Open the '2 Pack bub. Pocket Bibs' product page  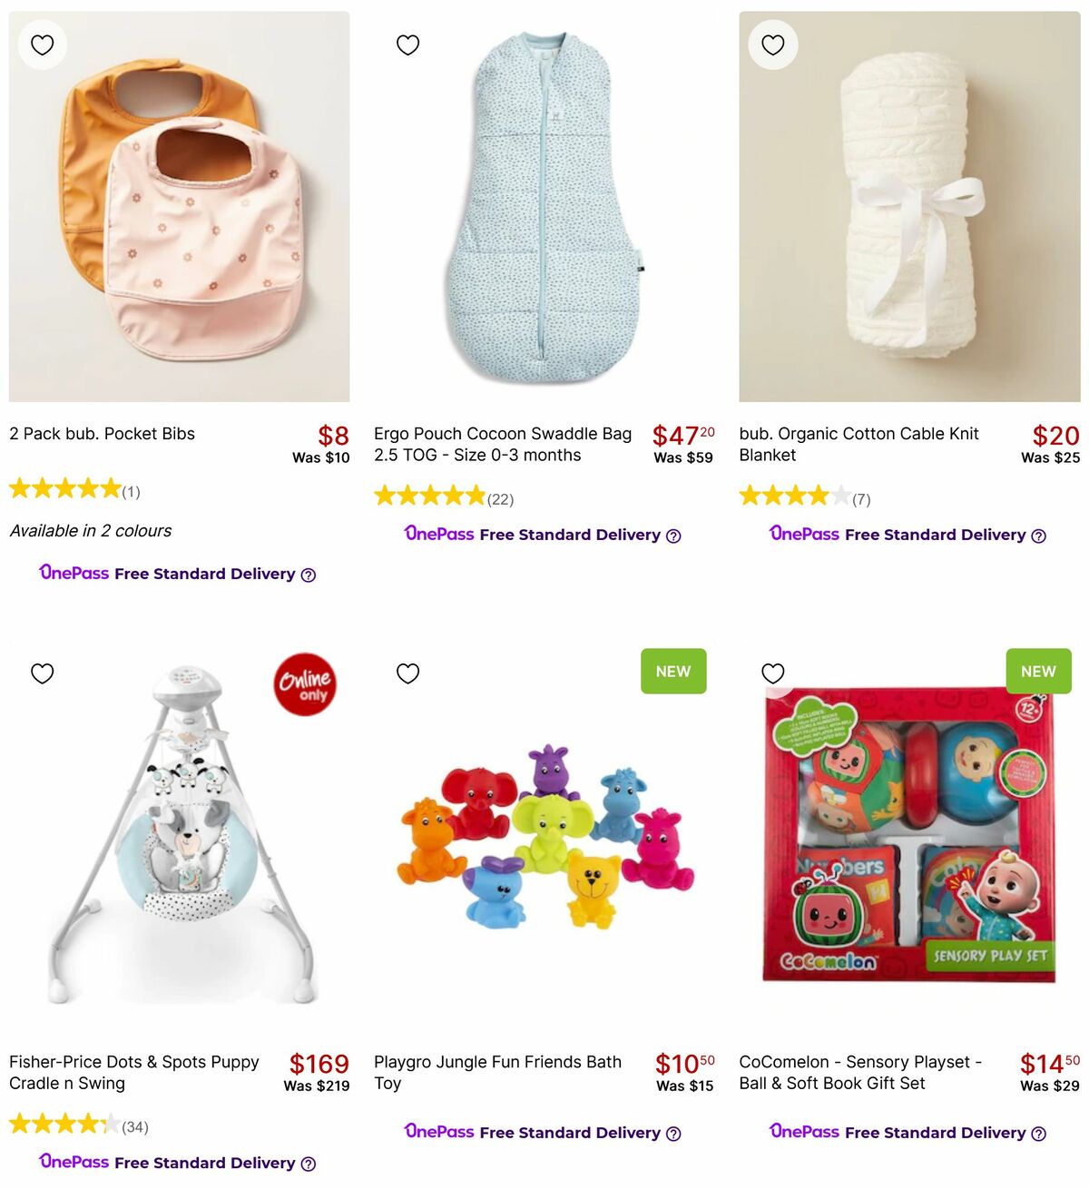102,434
